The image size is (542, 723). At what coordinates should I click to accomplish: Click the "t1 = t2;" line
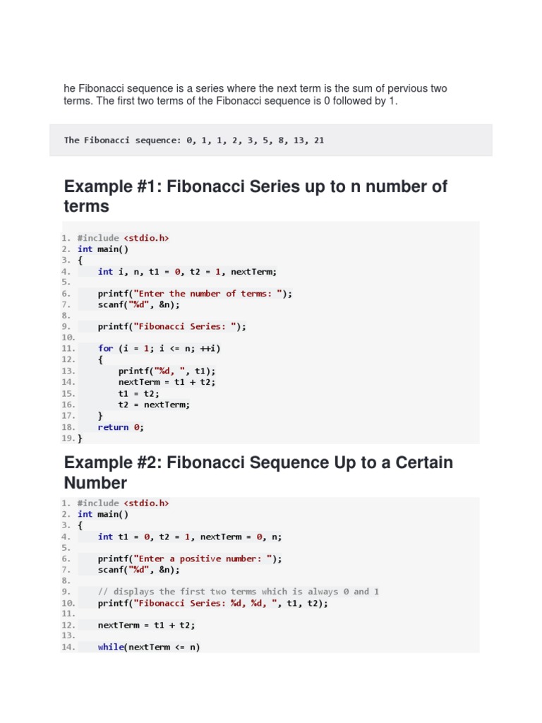click(x=139, y=393)
